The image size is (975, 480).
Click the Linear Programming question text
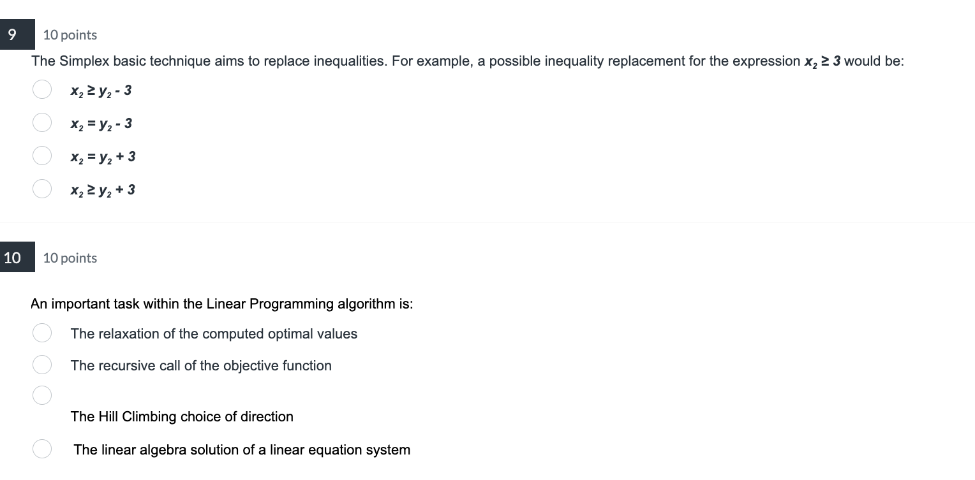pyautogui.click(x=222, y=304)
